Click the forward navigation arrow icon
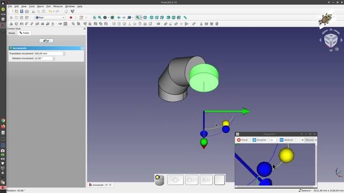The width and height of the screenshot is (344, 193). pyautogui.click(x=124, y=18)
